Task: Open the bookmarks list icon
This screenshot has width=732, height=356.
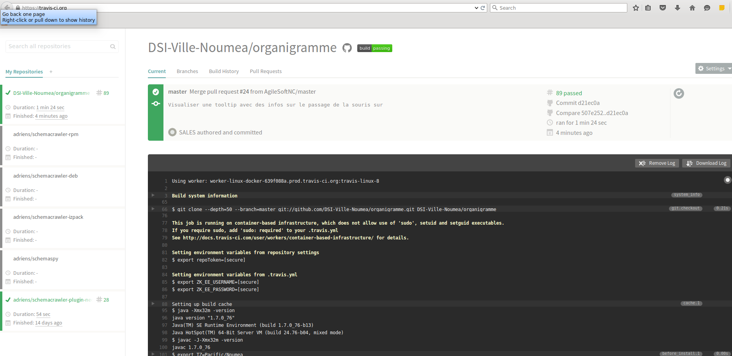Action: (648, 8)
